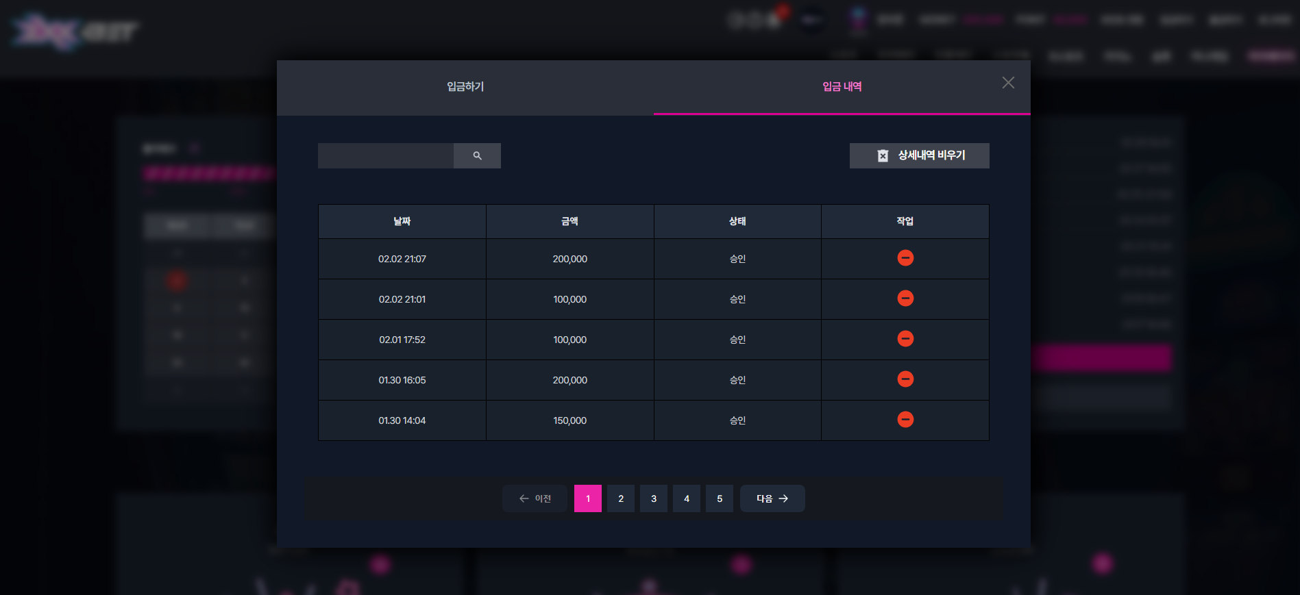The image size is (1300, 595).
Task: Switch to the 입금하기 tab
Action: [x=465, y=87]
